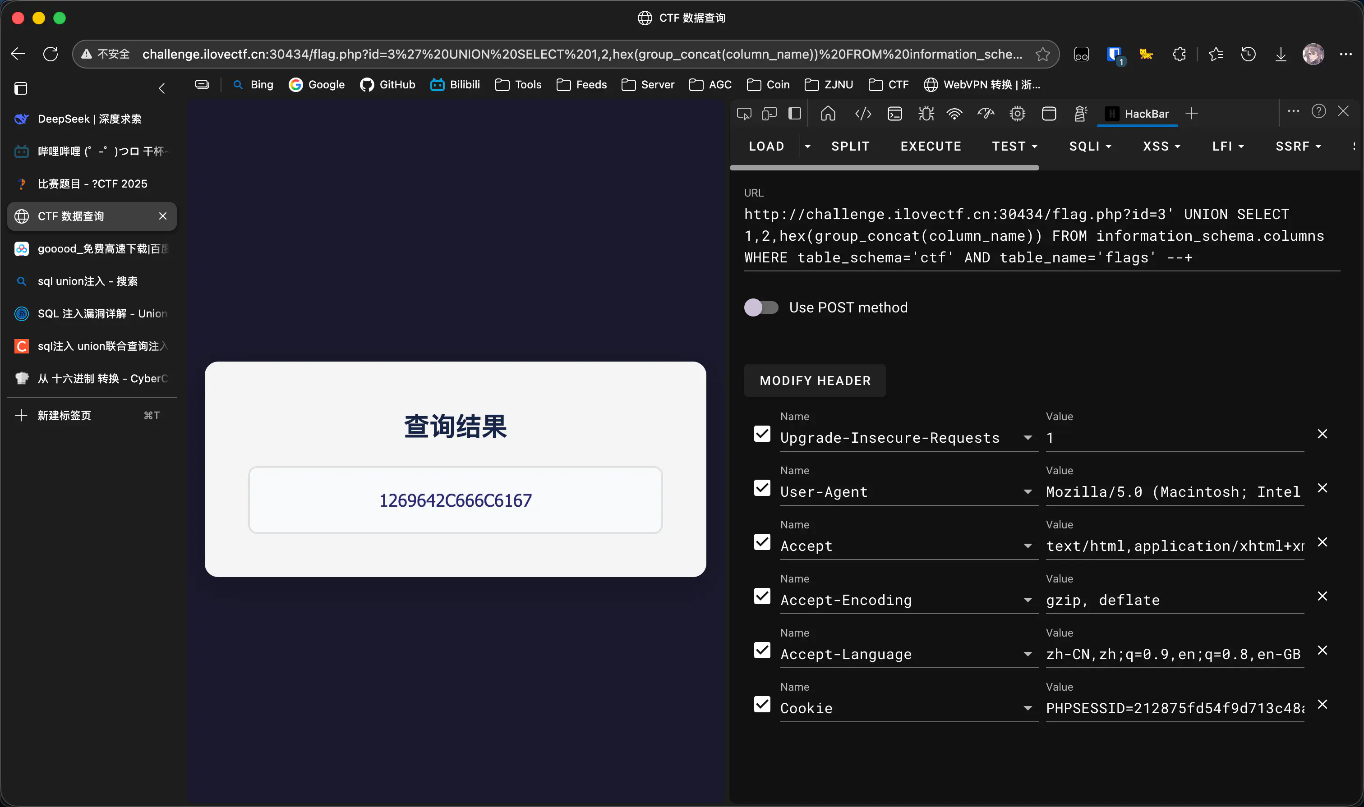Viewport: 1364px width, 807px height.
Task: Open the DevTools Sources bug icon
Action: pos(926,114)
